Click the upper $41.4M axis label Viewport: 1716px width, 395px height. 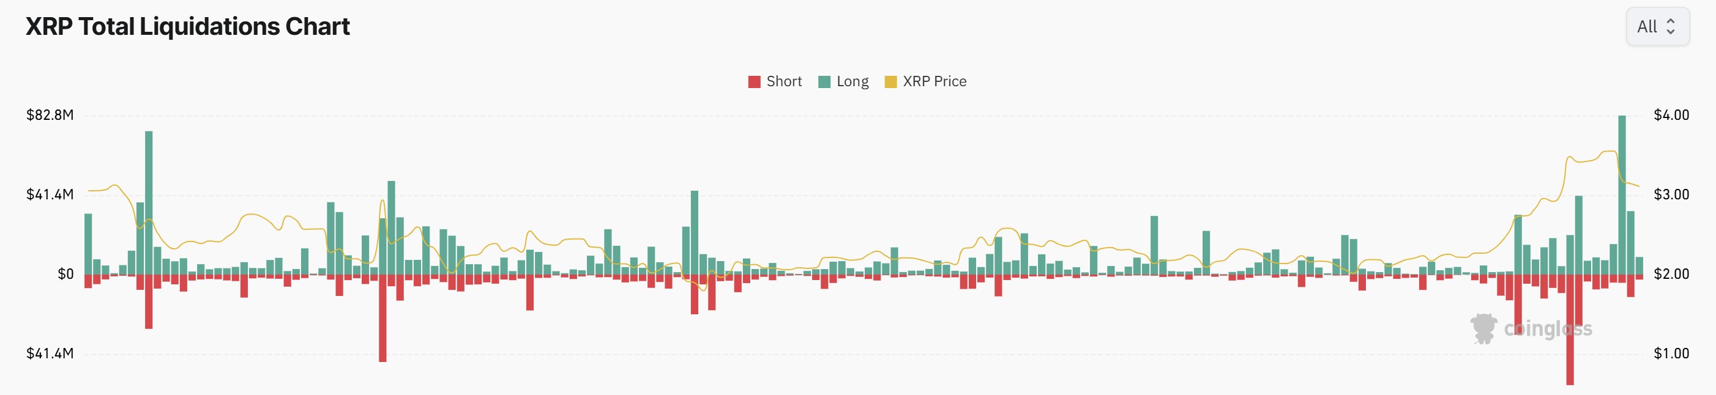click(x=50, y=194)
